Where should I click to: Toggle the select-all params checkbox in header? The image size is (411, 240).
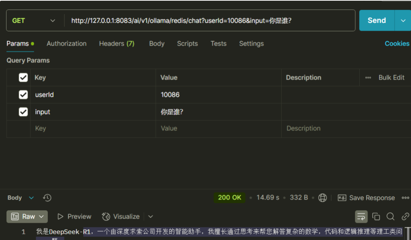point(23,77)
